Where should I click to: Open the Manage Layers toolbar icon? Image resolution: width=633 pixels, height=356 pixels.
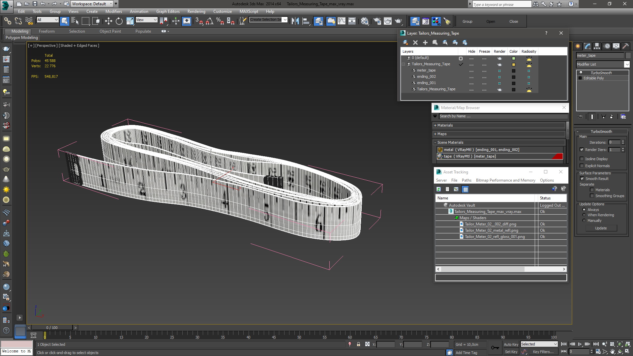[x=319, y=21]
